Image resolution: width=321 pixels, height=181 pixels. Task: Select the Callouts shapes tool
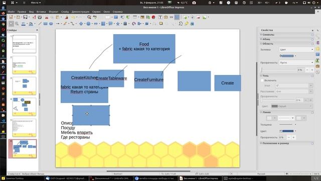click(110, 24)
